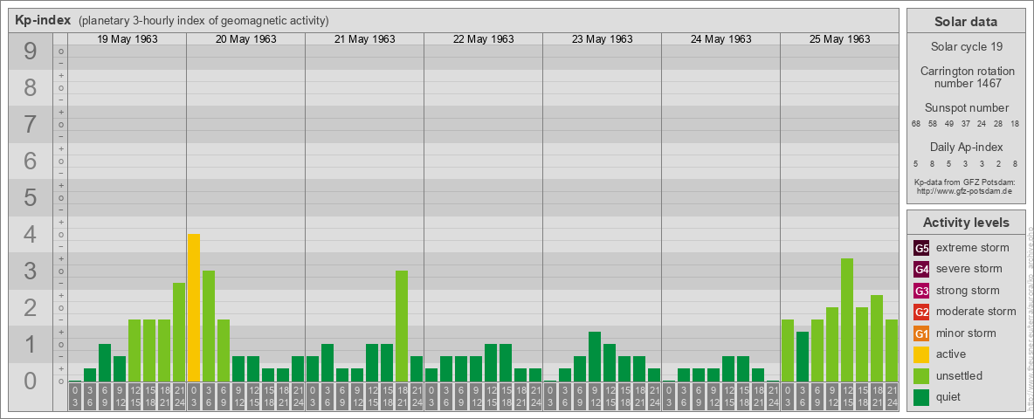Click the Daily Ap-index label
This screenshot has width=1034, height=419.
tap(966, 147)
